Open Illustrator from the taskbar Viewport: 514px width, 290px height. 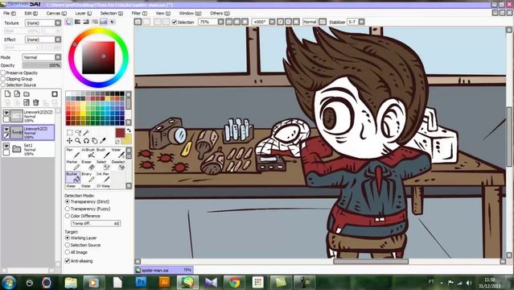tap(164, 282)
